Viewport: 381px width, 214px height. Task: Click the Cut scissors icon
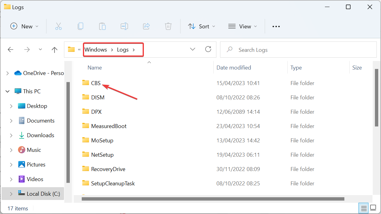click(58, 26)
